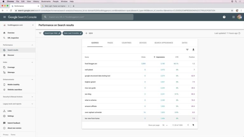
Task: Expand Security & Manual Actions section
Action: pyautogui.click(x=32, y=97)
